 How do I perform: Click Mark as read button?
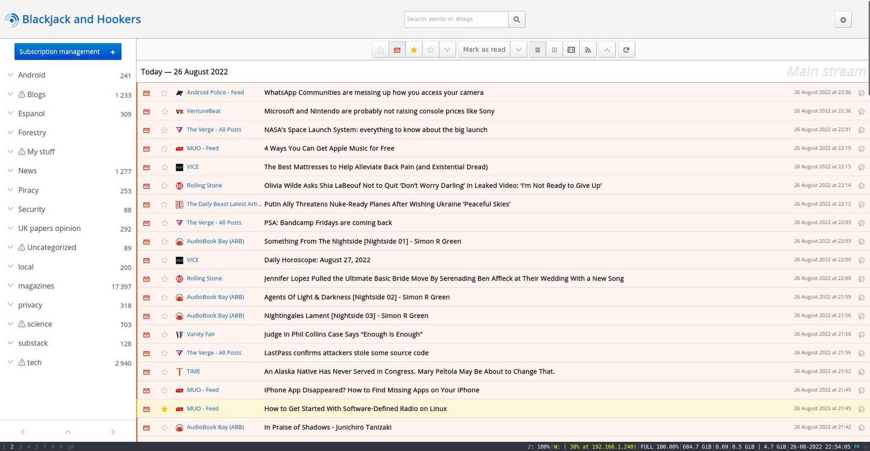click(x=484, y=50)
